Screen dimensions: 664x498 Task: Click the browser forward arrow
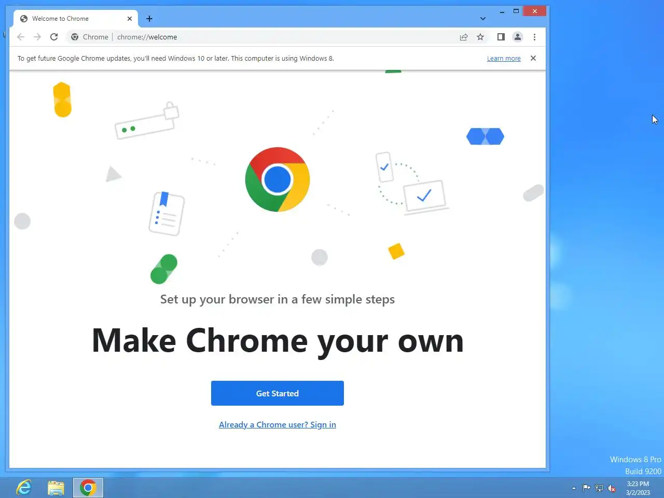37,37
